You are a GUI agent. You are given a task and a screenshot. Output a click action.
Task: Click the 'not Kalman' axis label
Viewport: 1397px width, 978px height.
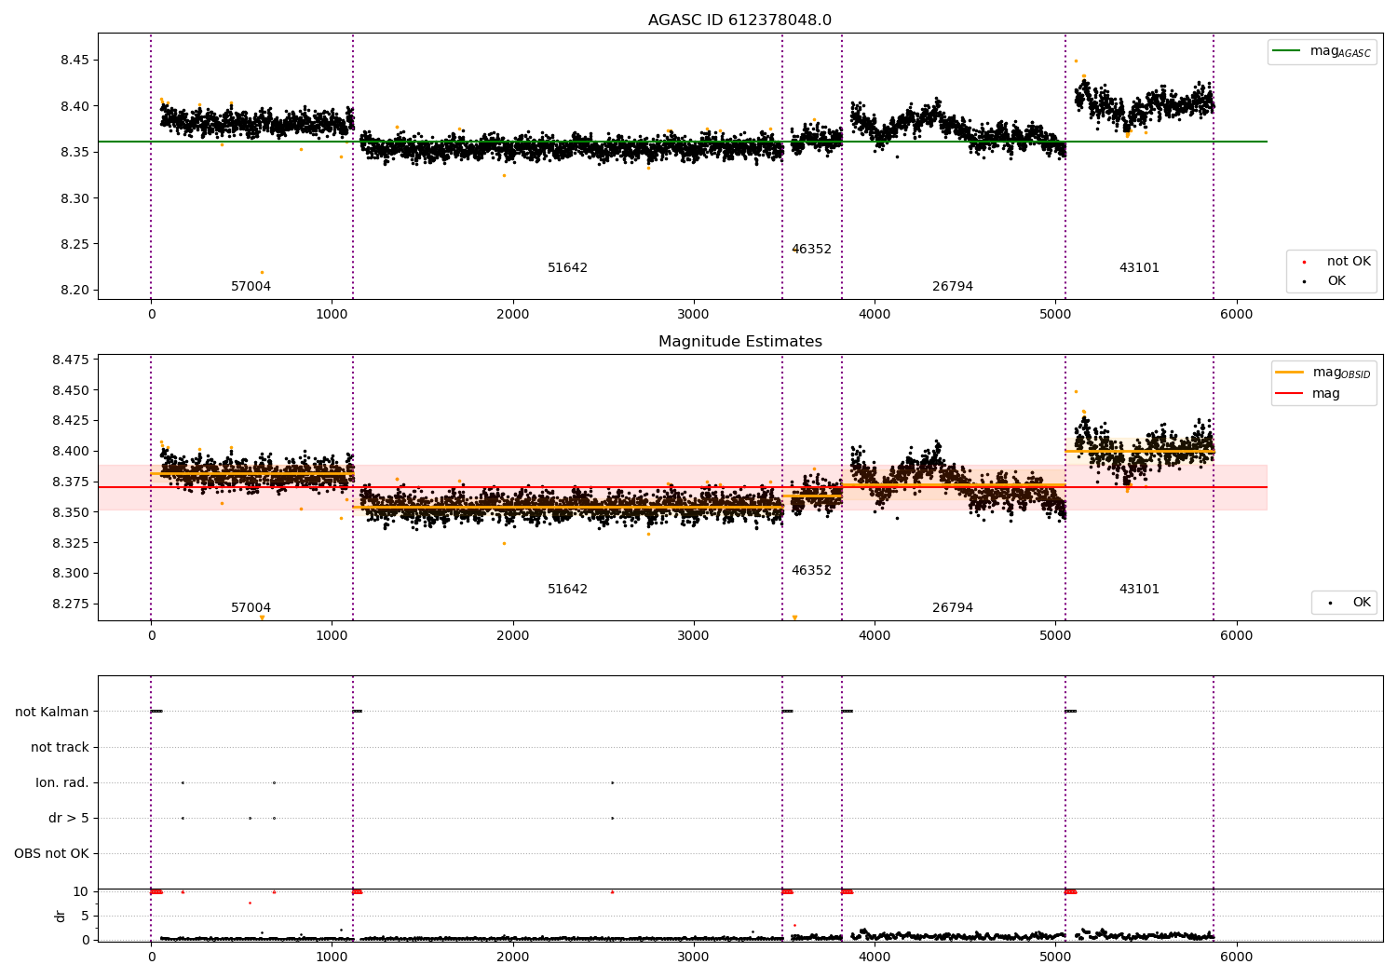coord(52,713)
